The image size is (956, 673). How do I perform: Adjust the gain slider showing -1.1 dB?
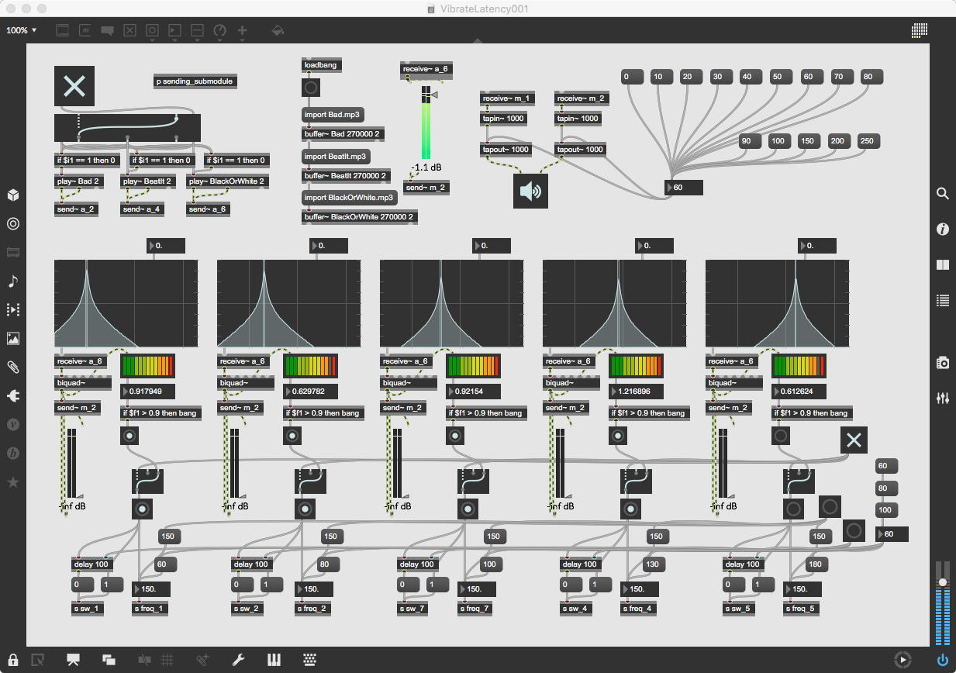coord(426,123)
